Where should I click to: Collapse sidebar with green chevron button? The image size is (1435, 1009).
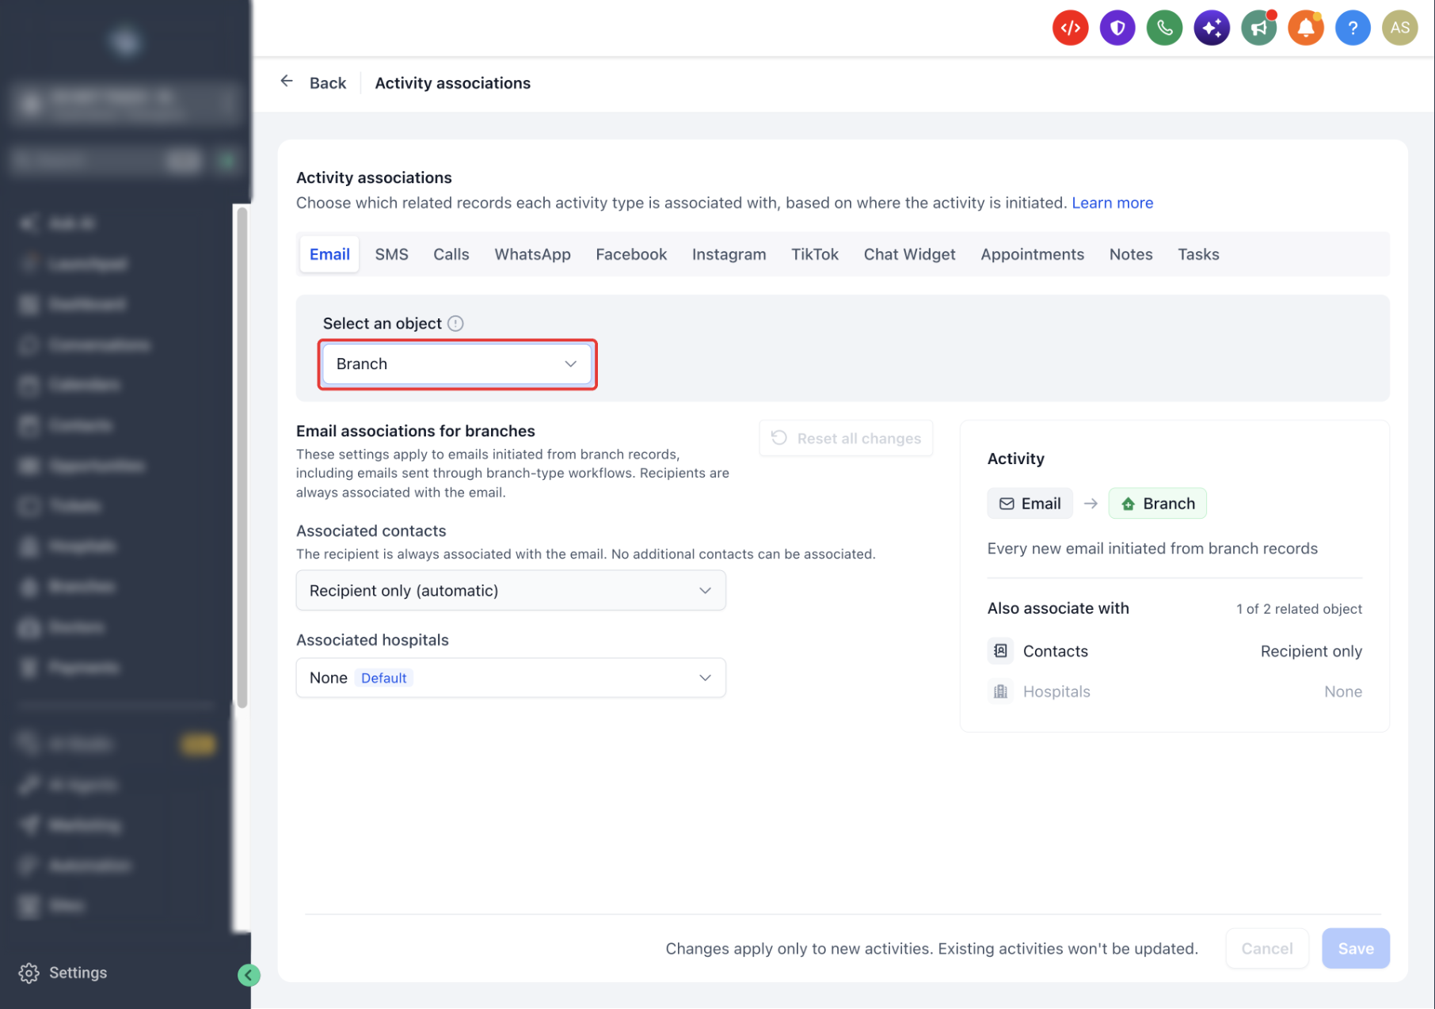click(249, 975)
